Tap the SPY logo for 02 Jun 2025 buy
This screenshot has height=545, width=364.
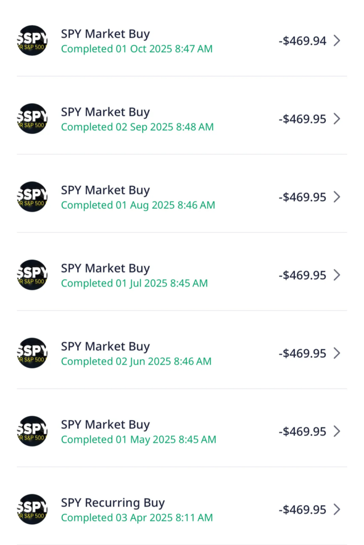[x=32, y=353]
